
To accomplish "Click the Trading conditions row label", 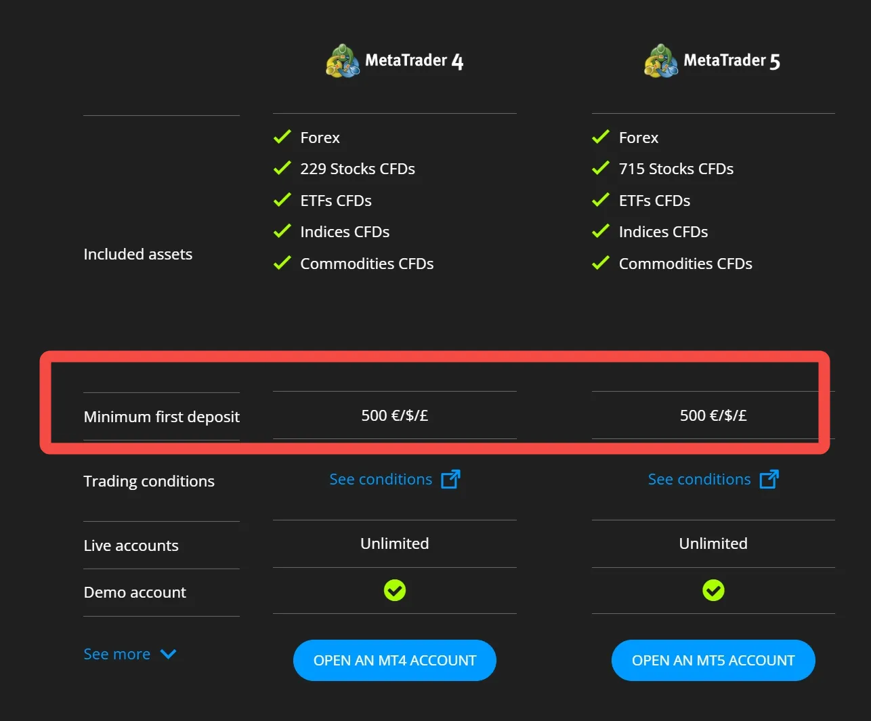I will tap(149, 481).
